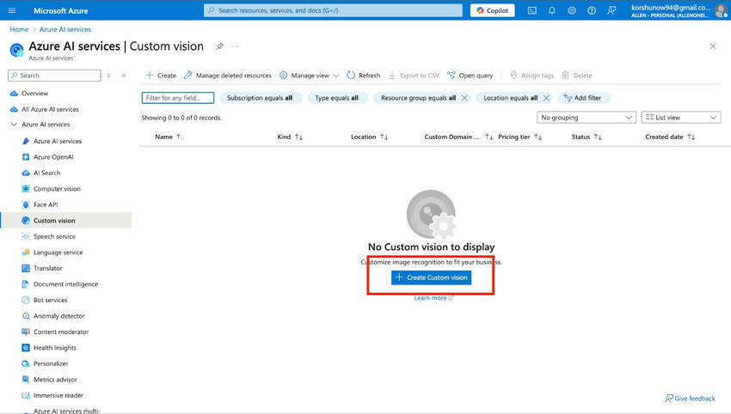Open Speech service in the sidebar
Screen dimensions: 731x414
[x=54, y=236]
